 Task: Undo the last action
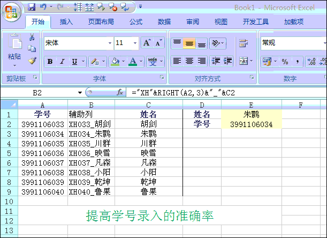(x=43, y=7)
